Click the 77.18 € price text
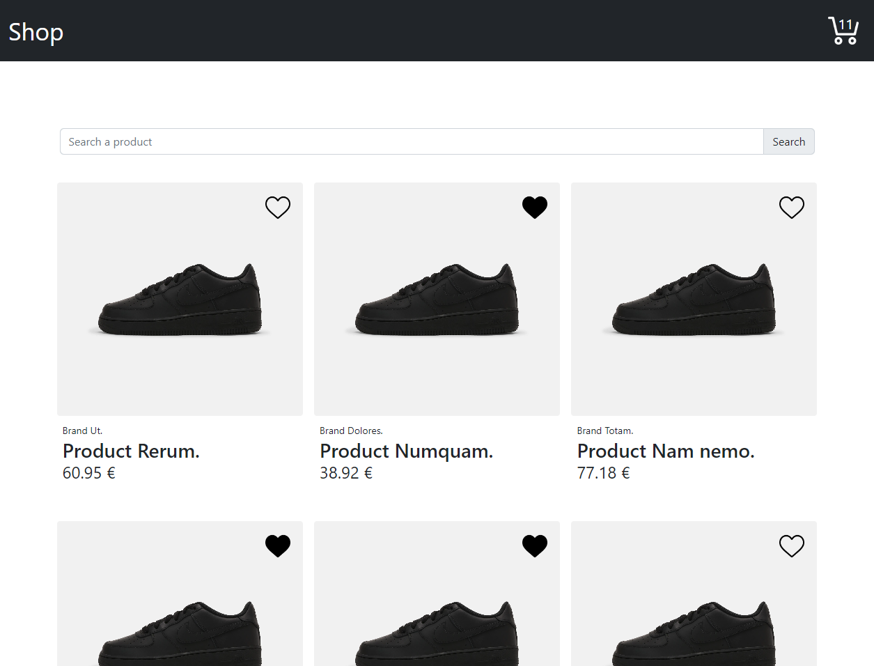The image size is (874, 666). point(603,473)
